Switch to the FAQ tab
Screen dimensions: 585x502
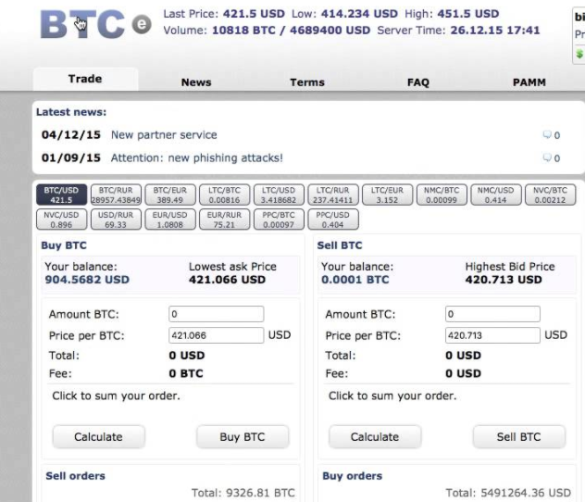pyautogui.click(x=418, y=82)
